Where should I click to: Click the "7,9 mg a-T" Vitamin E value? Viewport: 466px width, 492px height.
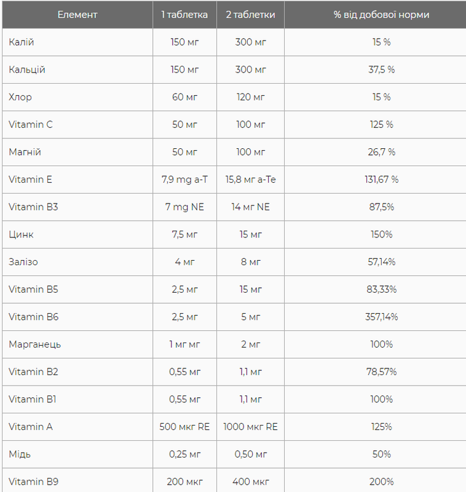(x=184, y=180)
